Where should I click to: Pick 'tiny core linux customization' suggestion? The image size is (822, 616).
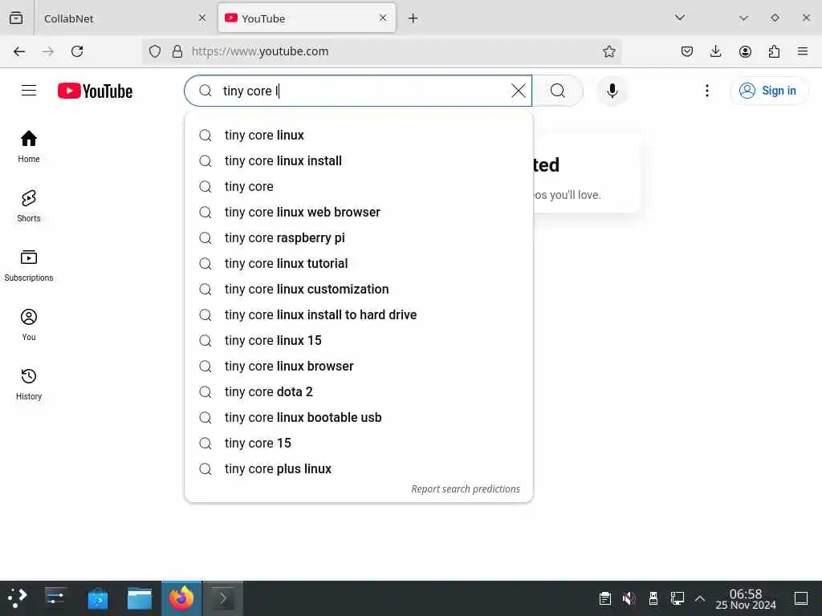coord(359,289)
